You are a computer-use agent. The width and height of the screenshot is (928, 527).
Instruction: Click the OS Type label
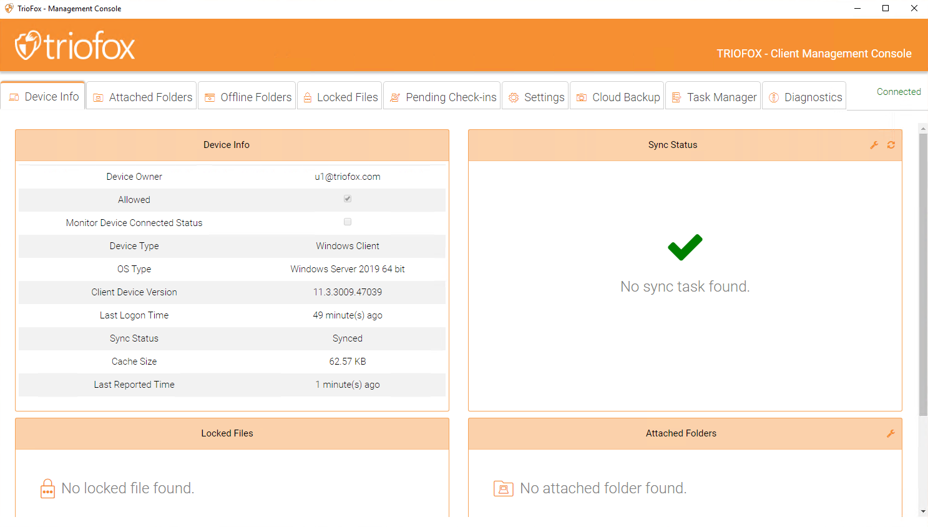point(134,269)
